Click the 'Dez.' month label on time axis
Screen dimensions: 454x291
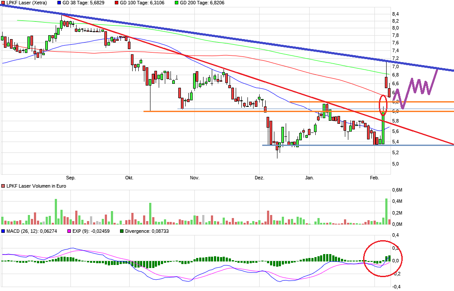pos(260,178)
